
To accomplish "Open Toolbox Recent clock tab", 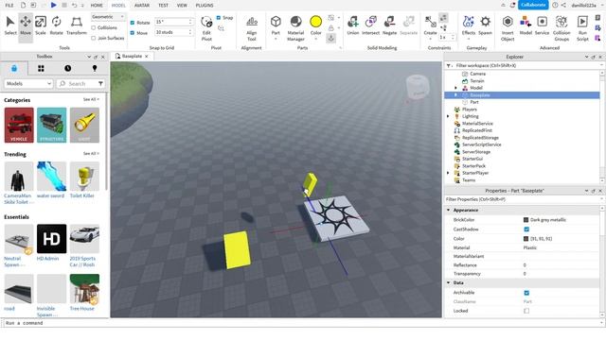I will pos(67,68).
